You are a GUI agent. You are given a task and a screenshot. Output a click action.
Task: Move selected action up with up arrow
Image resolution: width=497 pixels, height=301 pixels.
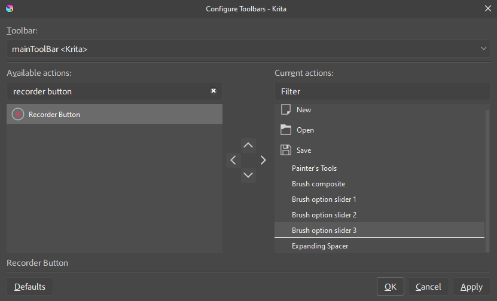[x=248, y=145]
